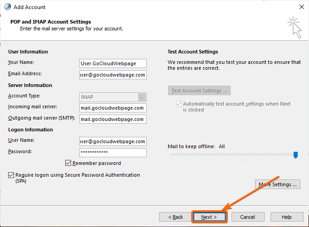Open More Settings dialog
The width and height of the screenshot is (309, 227).
pos(278,184)
